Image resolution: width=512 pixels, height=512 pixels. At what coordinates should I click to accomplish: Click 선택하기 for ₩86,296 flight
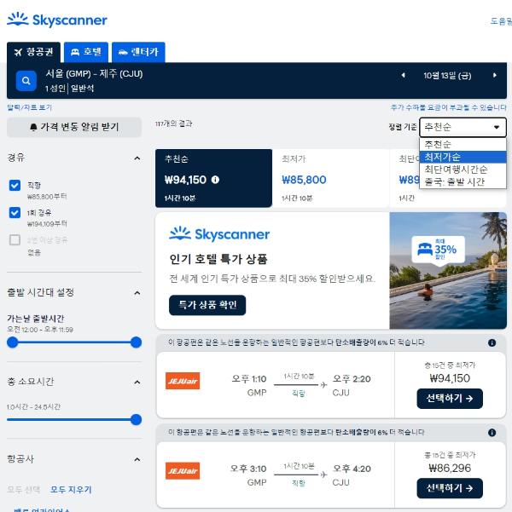450,488
